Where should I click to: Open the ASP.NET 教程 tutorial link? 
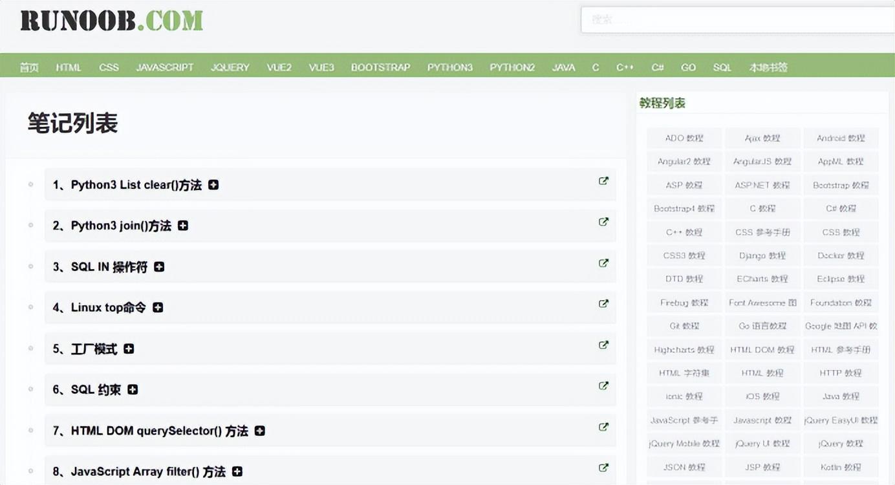pyautogui.click(x=762, y=185)
